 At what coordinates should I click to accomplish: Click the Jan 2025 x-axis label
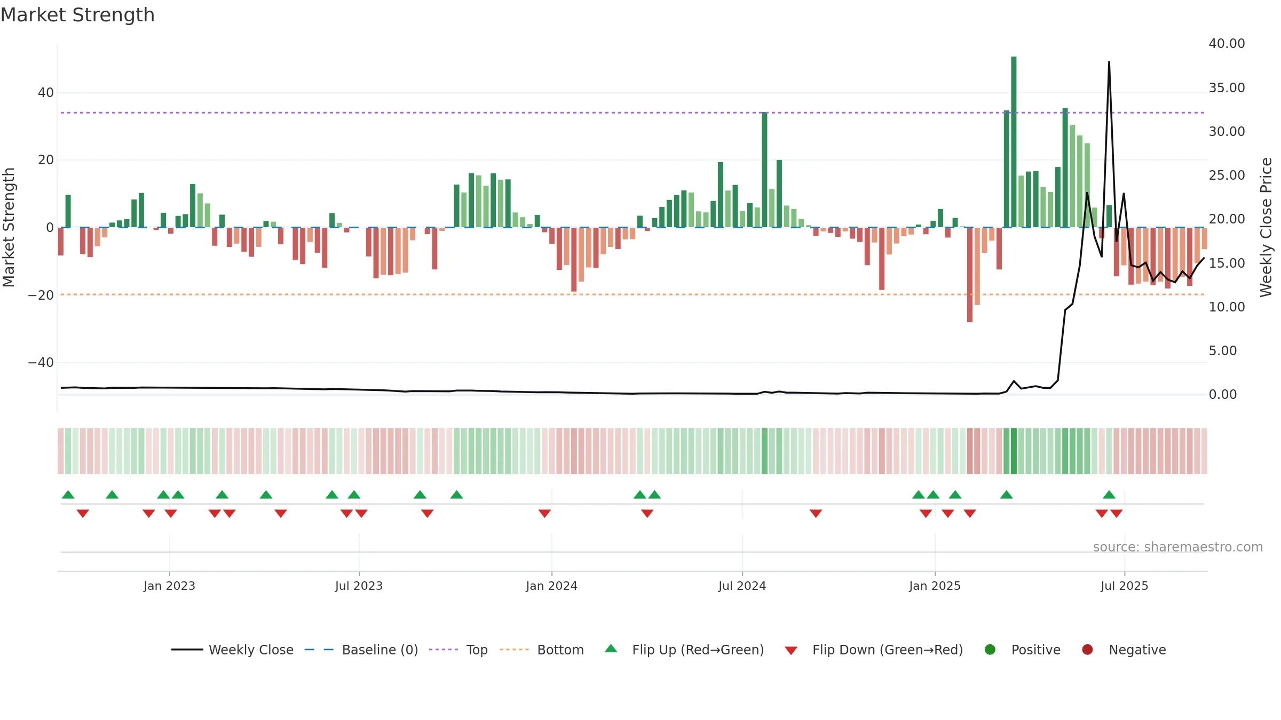[x=935, y=586]
